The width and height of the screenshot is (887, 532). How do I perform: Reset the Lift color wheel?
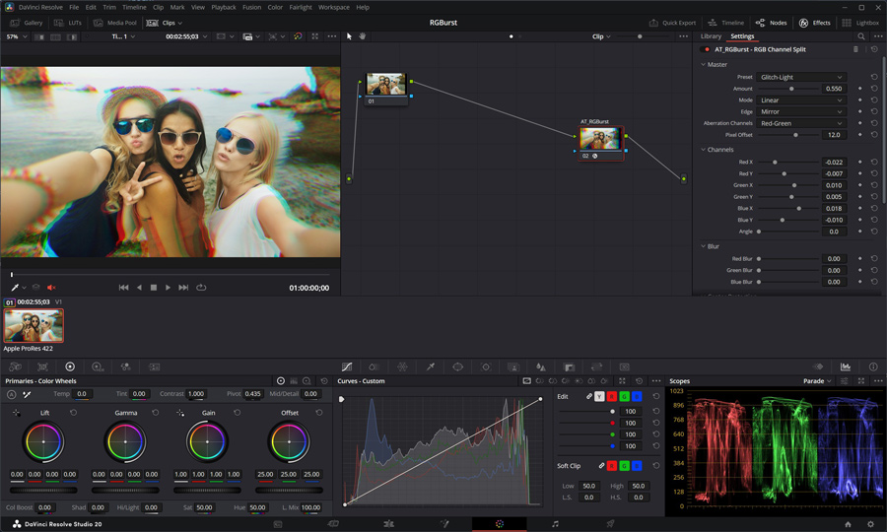coord(73,413)
